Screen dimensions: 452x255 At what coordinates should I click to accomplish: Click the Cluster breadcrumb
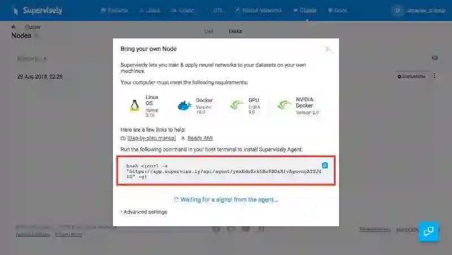tap(33, 27)
